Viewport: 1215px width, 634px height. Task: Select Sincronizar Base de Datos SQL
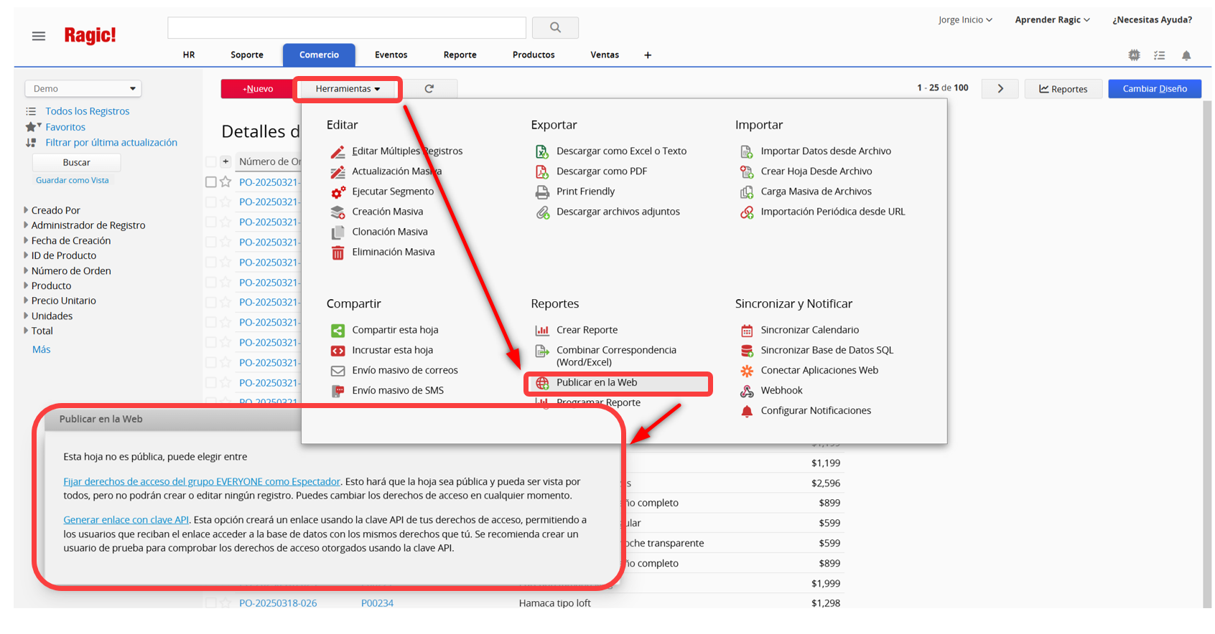click(x=827, y=350)
